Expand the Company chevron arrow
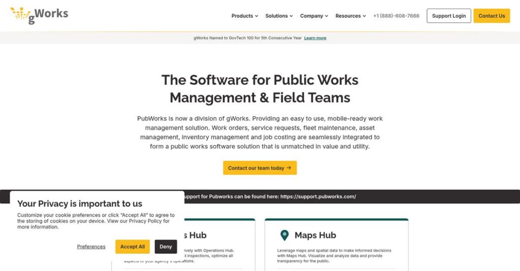Screen dimensions: 520x271 coord(327,16)
